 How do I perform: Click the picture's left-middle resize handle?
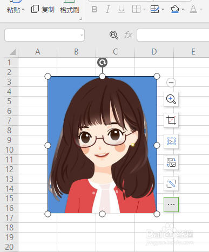coord(48,145)
